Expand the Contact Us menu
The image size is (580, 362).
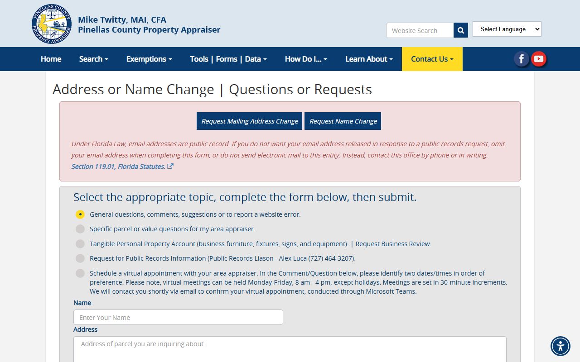[x=432, y=59]
